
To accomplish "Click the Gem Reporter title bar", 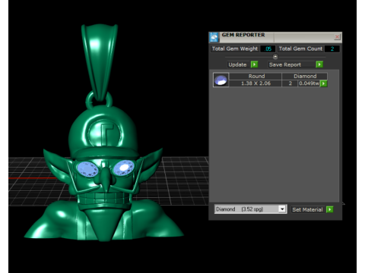I will click(x=275, y=37).
